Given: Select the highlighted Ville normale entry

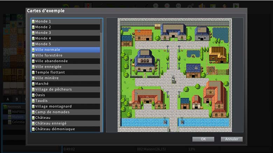Looking at the screenshot, I should click(48, 50).
